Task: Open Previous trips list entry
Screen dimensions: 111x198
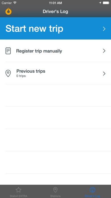Action: 55,73
